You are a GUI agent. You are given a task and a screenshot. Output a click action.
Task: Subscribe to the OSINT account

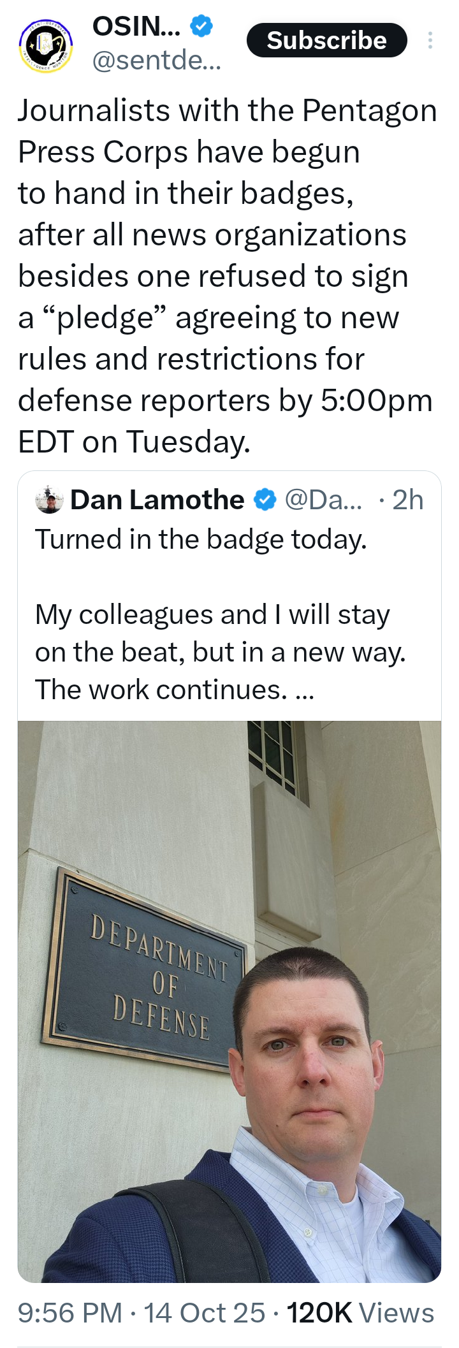coord(326,40)
